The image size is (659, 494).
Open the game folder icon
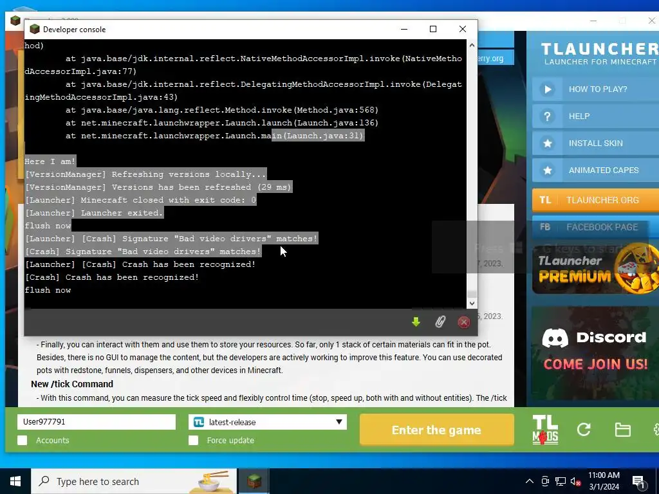[622, 430]
